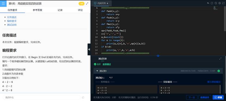Click the undo/revert arrow icon in the editor toolbar
This screenshot has width=226, height=101.
coord(208,3)
